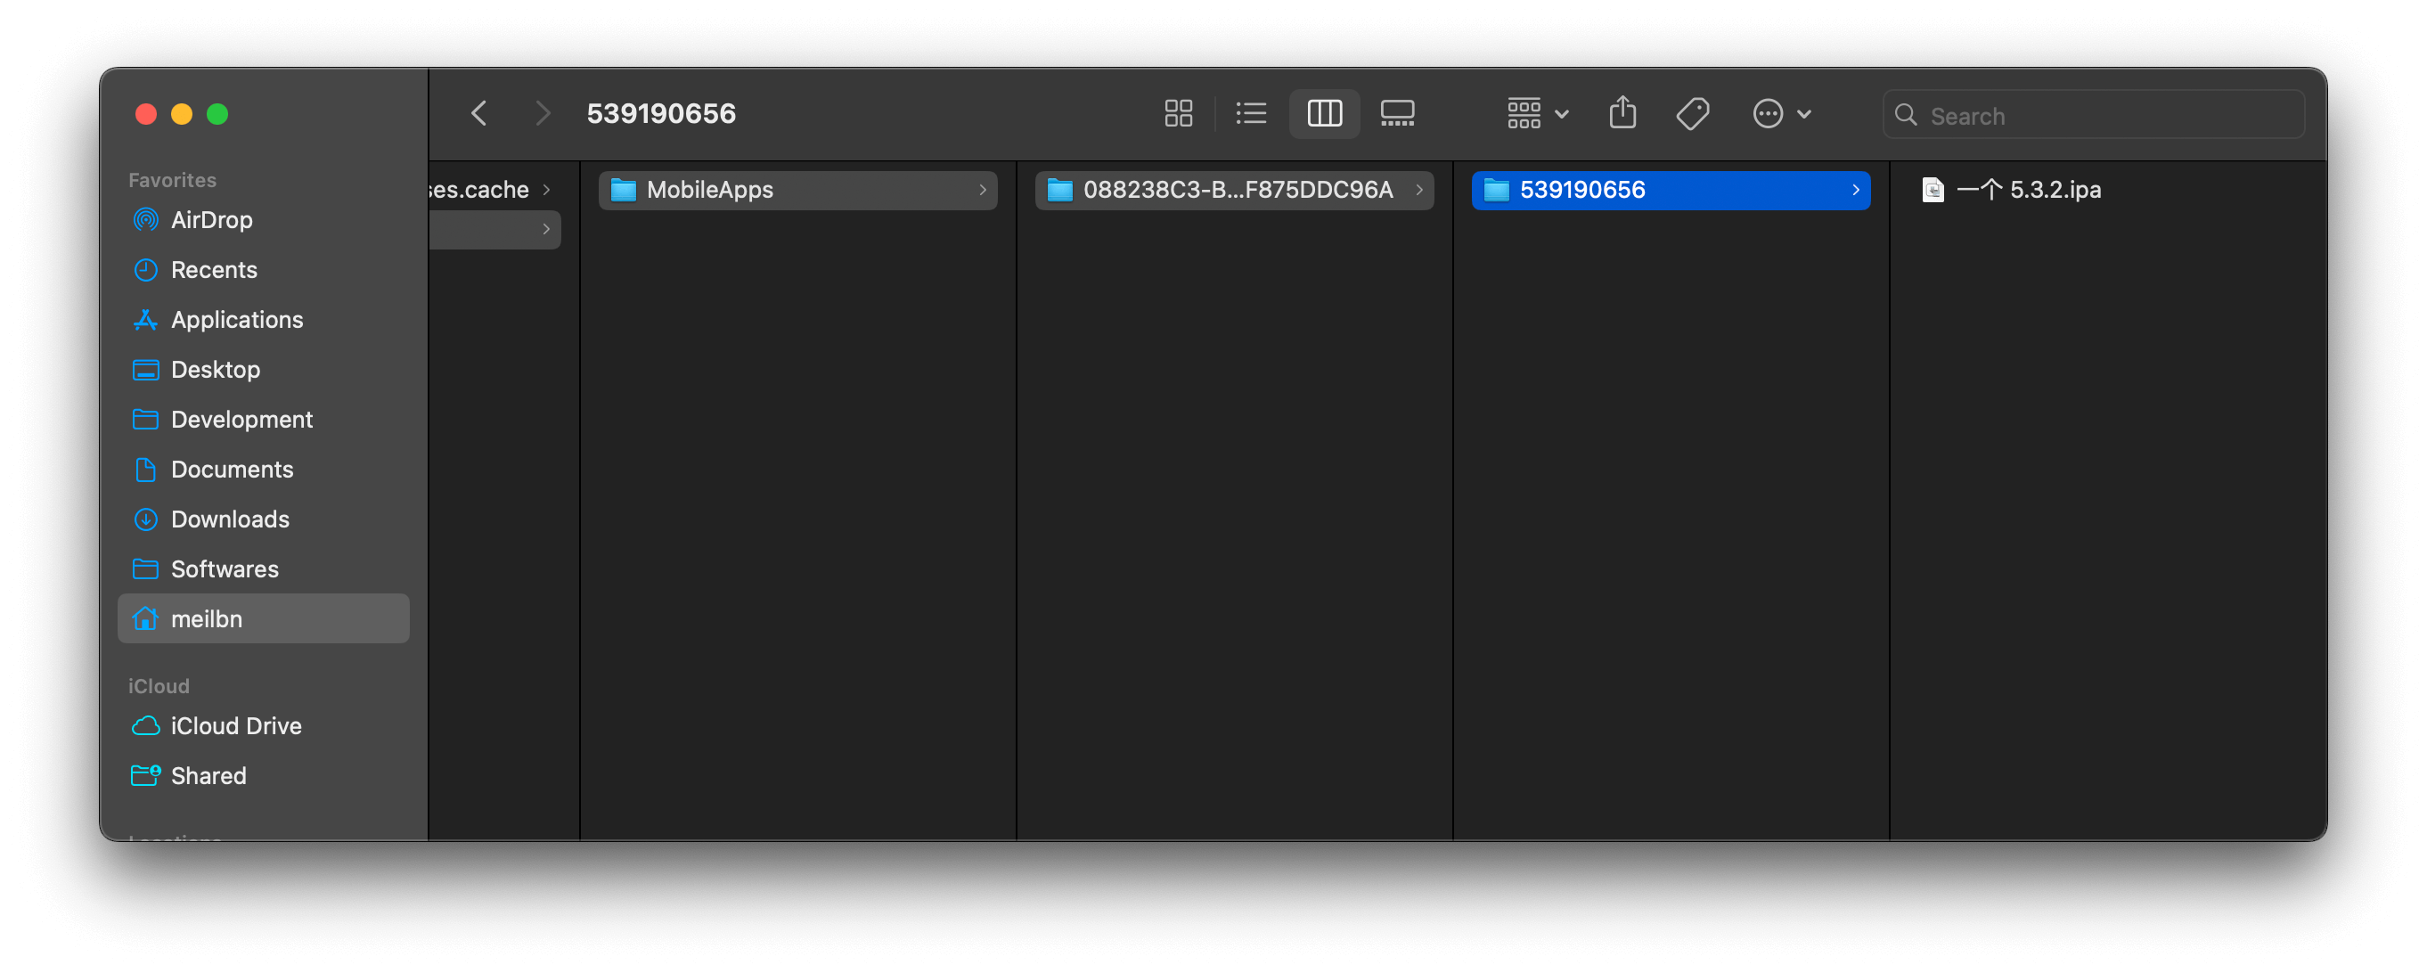
Task: Go to Applications folder
Action: 236,319
